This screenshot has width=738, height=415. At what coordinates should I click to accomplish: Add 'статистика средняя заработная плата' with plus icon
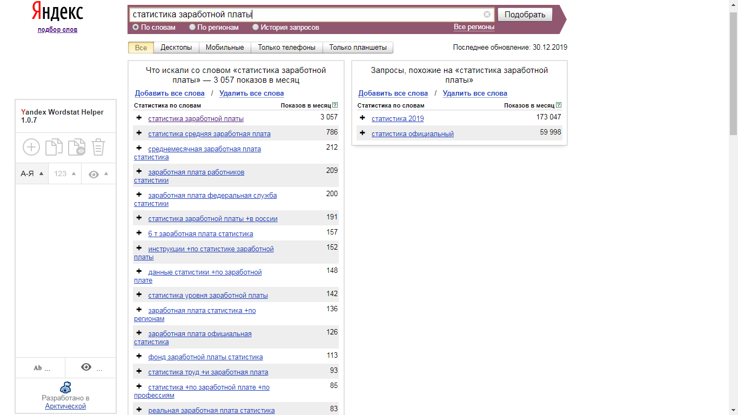[x=139, y=133]
